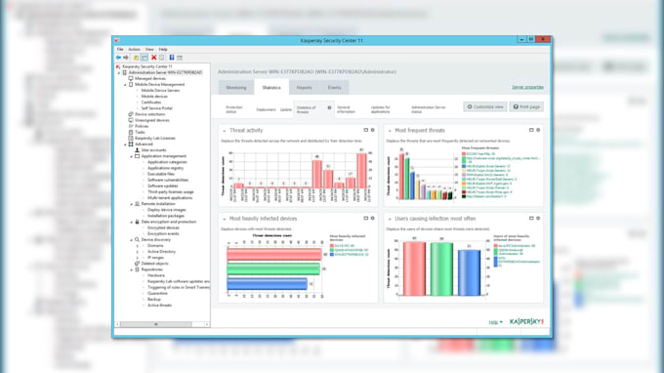The image size is (664, 373).
Task: Click the Device selections icon in tree
Action: tap(131, 114)
